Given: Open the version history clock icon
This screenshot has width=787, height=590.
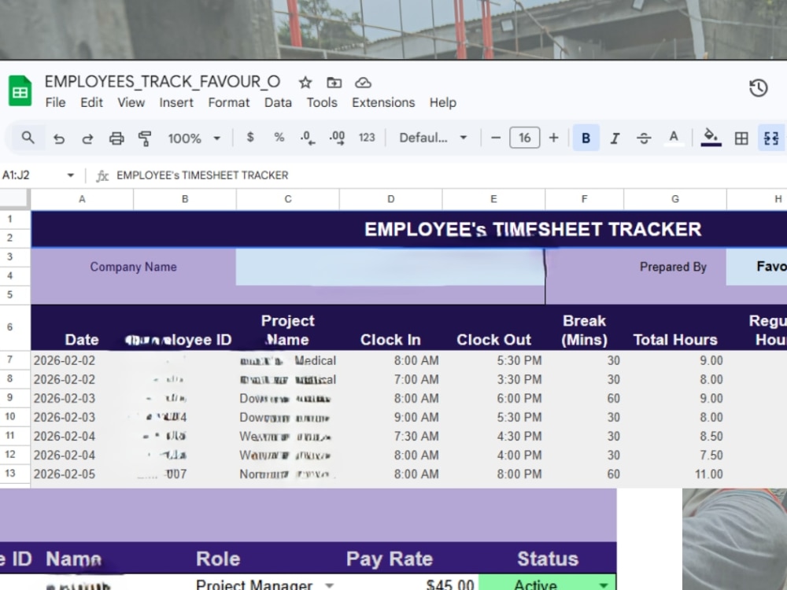Looking at the screenshot, I should tap(759, 88).
